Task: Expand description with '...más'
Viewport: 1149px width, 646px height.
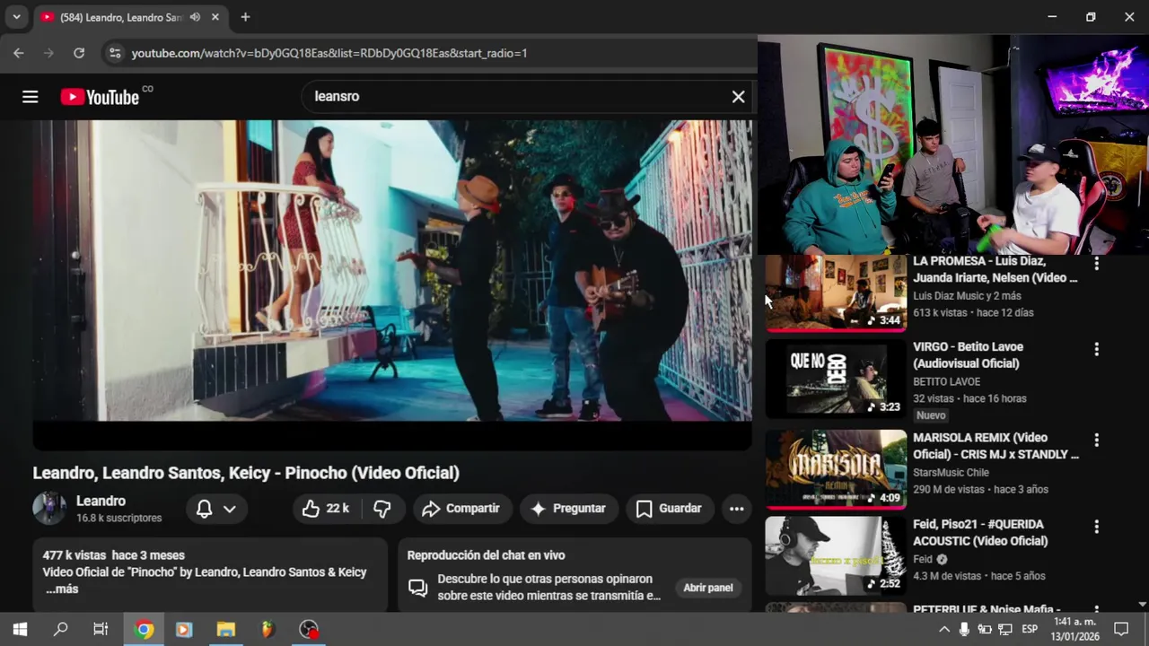Action: click(62, 589)
